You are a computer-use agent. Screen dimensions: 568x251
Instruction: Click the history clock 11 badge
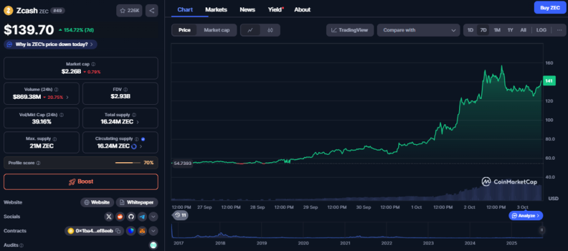click(180, 215)
